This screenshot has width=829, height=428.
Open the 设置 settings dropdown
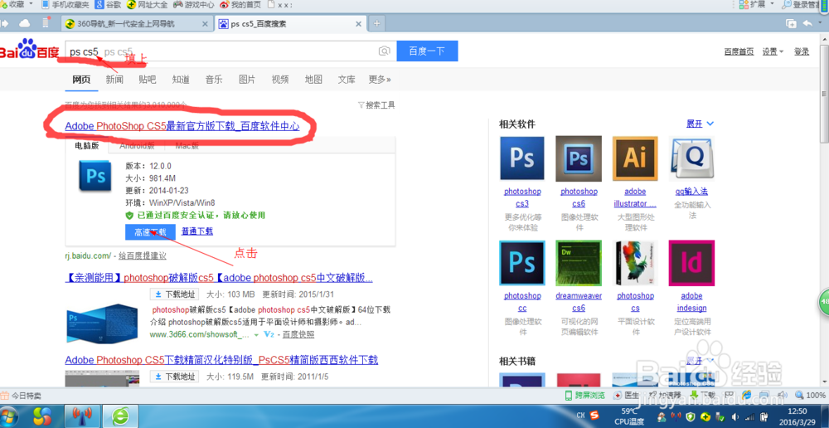click(x=773, y=51)
